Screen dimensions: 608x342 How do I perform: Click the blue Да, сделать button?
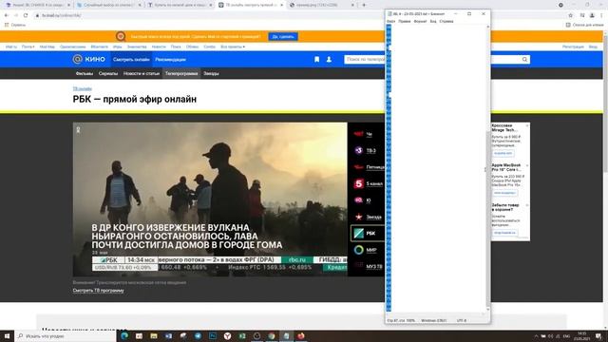[x=283, y=36]
